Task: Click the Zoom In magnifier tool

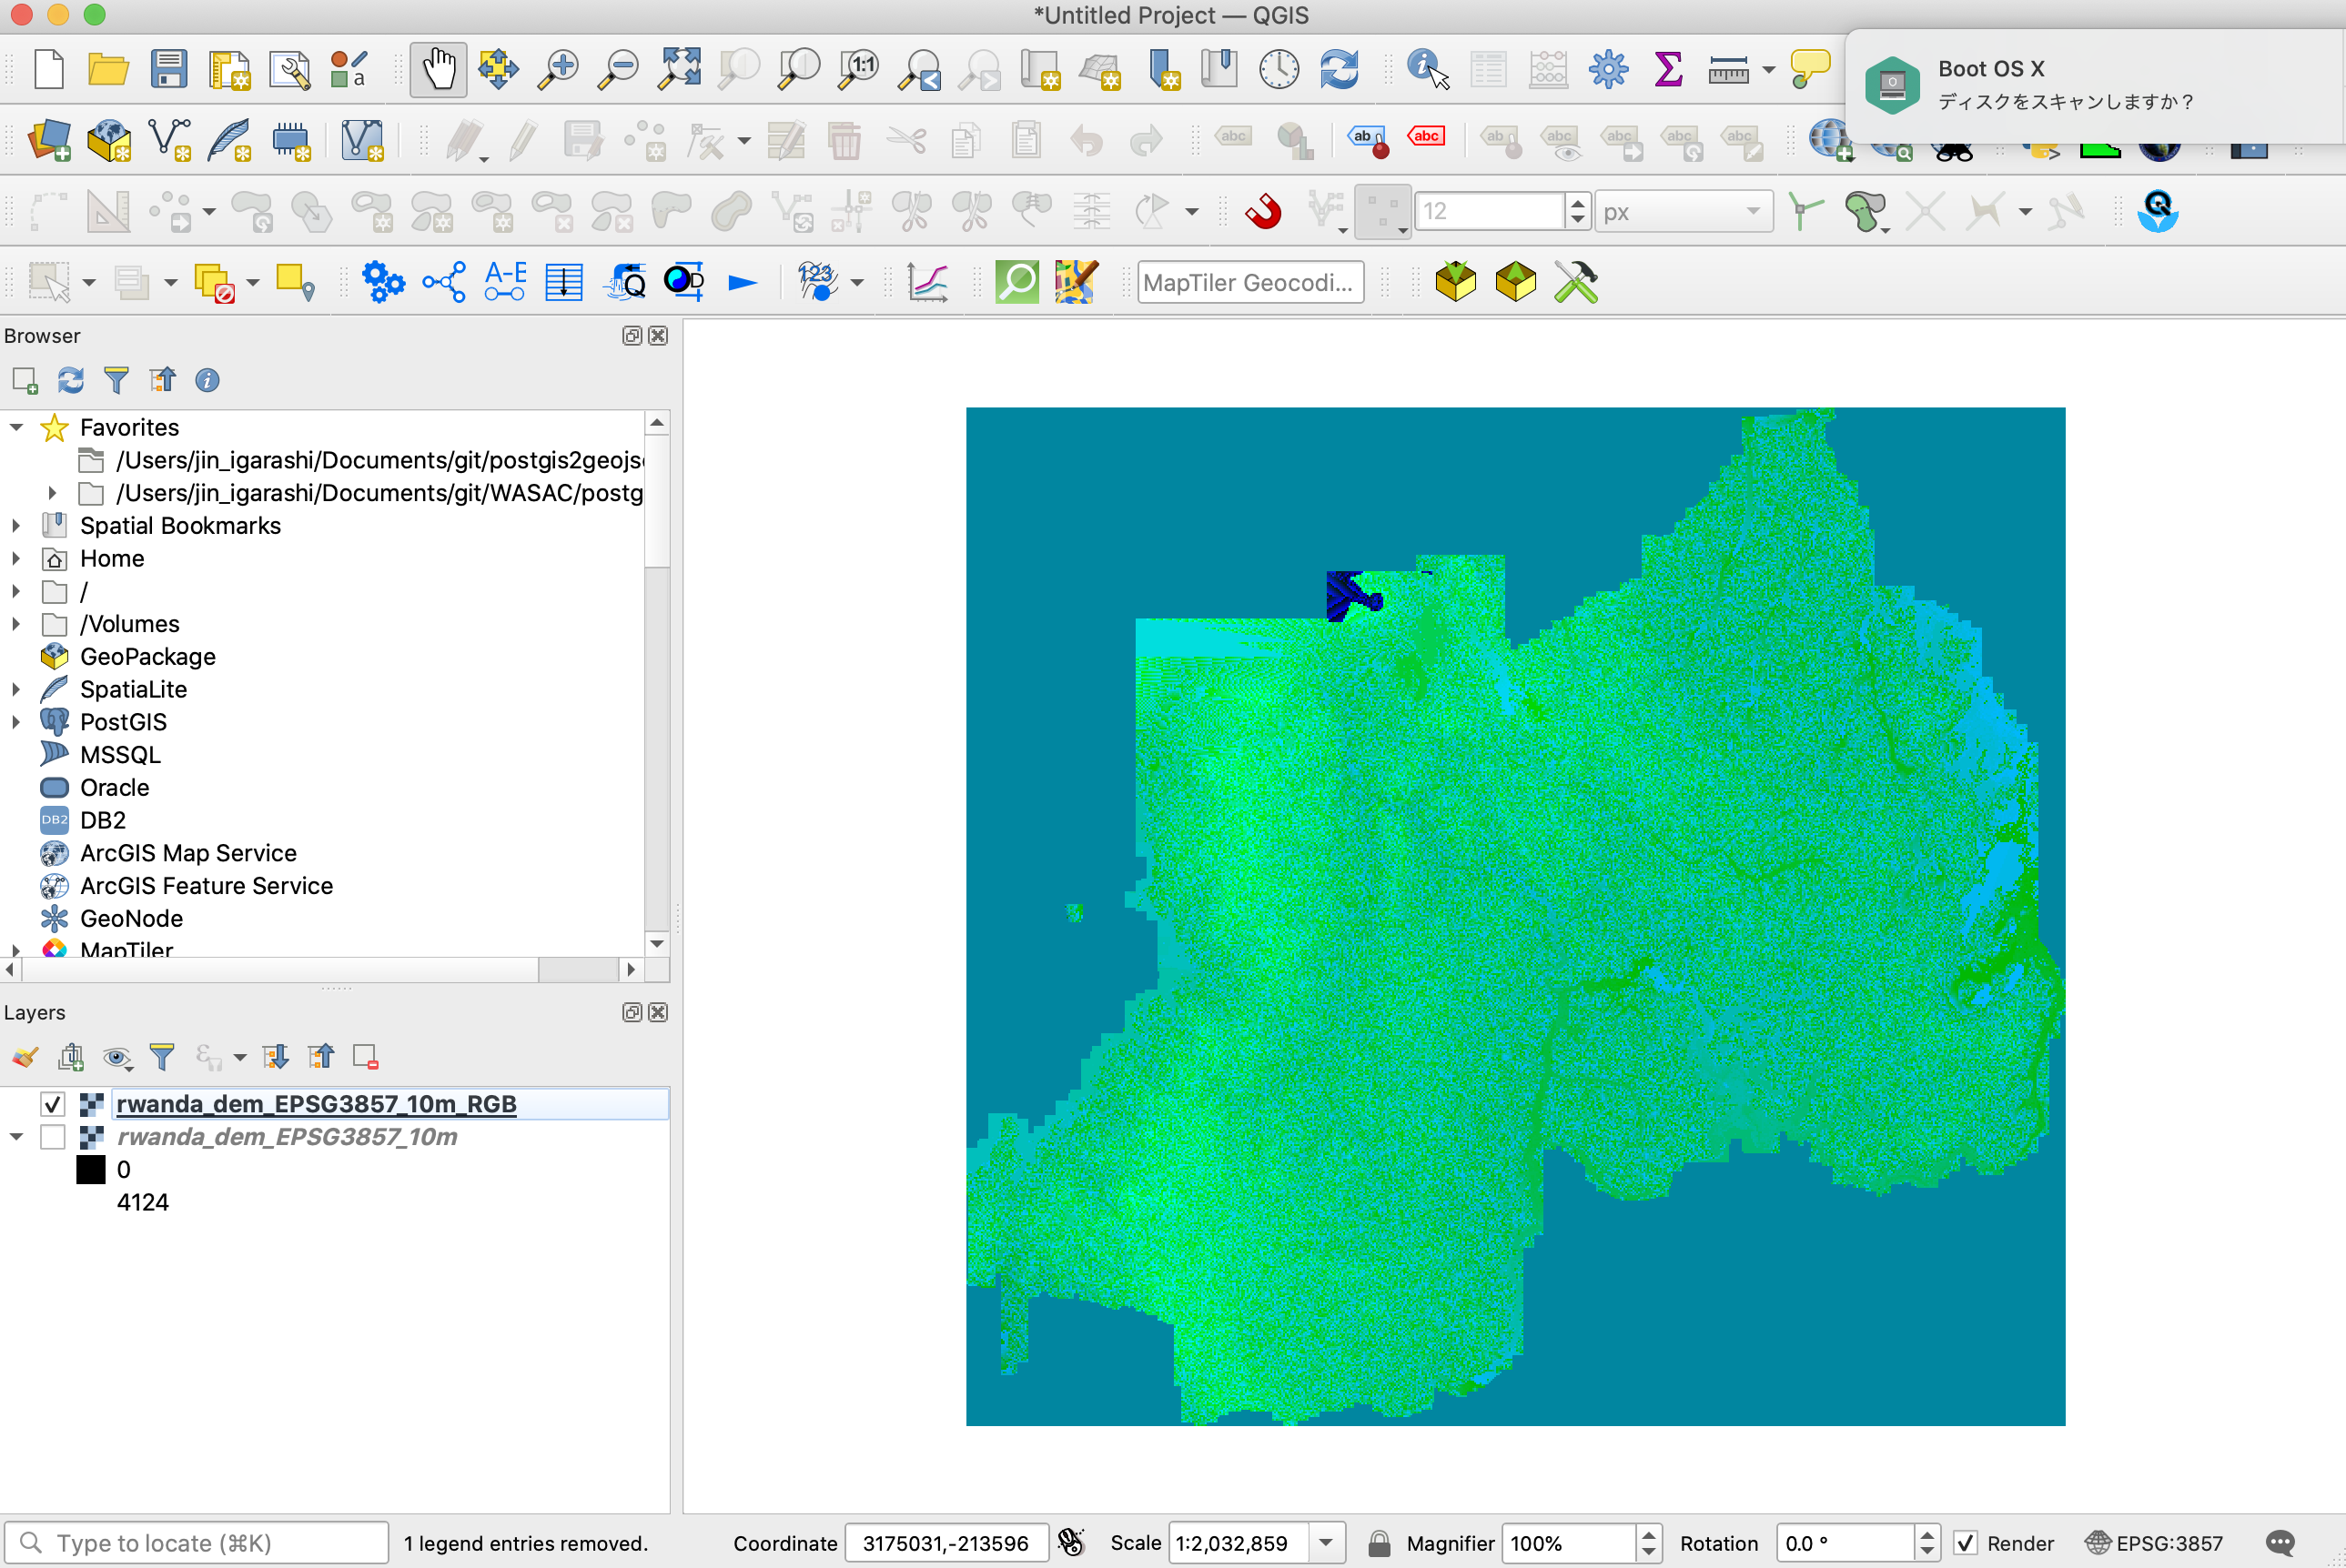Action: tap(558, 69)
